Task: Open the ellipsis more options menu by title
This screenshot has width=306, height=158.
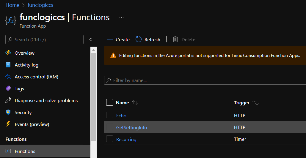Action: click(x=121, y=18)
